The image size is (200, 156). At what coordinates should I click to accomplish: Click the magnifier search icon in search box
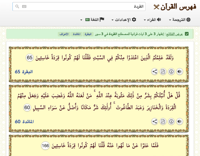[x=17, y=6]
